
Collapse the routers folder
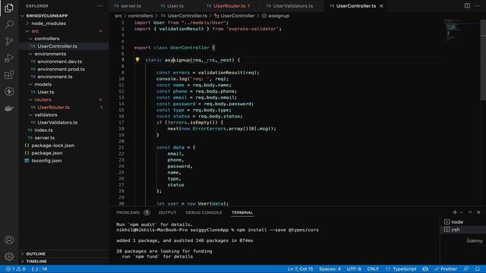pos(43,99)
